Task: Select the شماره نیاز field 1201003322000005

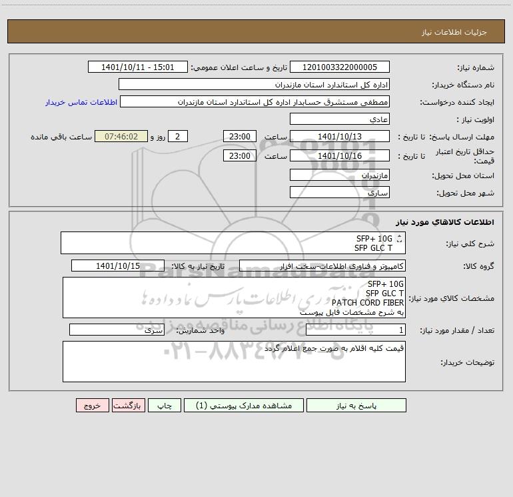Action: [340, 67]
